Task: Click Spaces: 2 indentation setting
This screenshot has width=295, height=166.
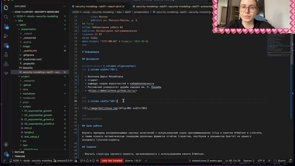Action: (x=249, y=161)
